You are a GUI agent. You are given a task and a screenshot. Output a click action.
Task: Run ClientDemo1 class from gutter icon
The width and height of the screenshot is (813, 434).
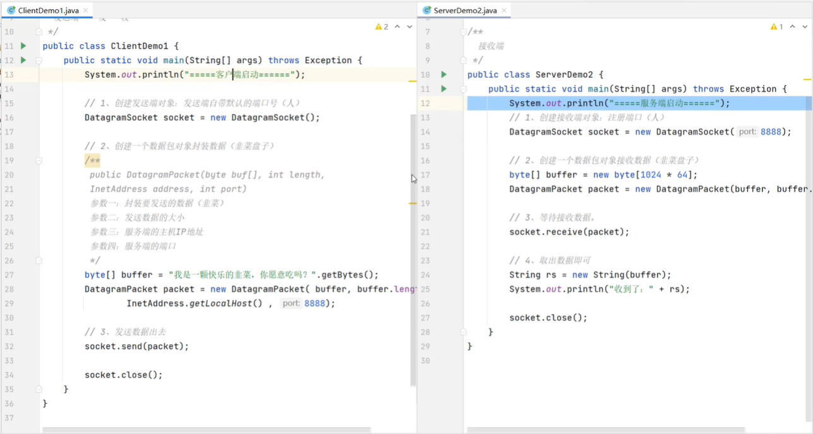(x=23, y=46)
